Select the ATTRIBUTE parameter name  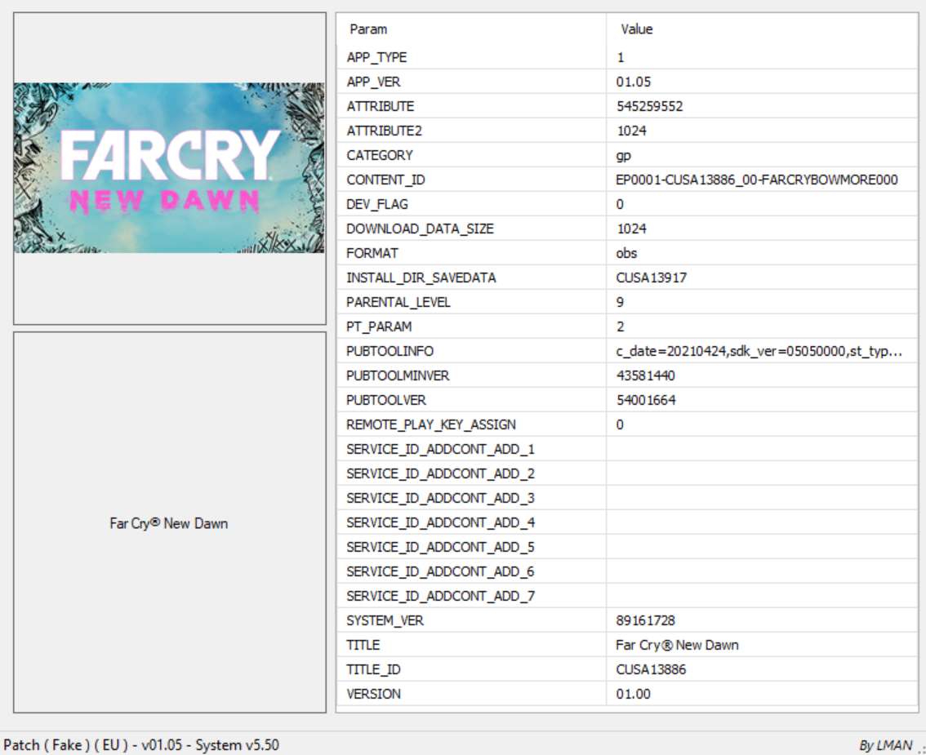click(381, 106)
